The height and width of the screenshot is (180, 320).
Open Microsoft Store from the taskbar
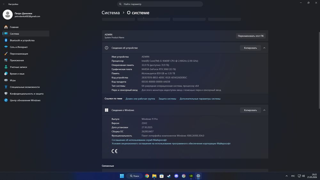coord(162,176)
